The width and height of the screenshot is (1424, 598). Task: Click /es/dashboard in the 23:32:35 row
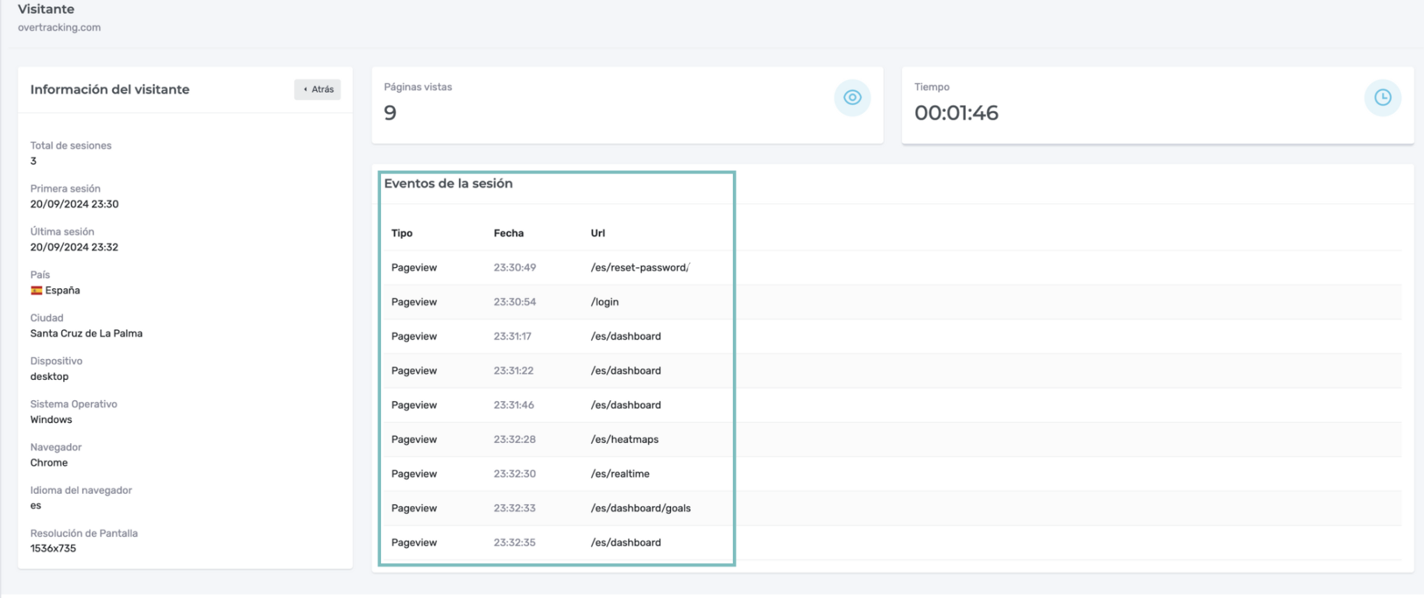(x=626, y=542)
